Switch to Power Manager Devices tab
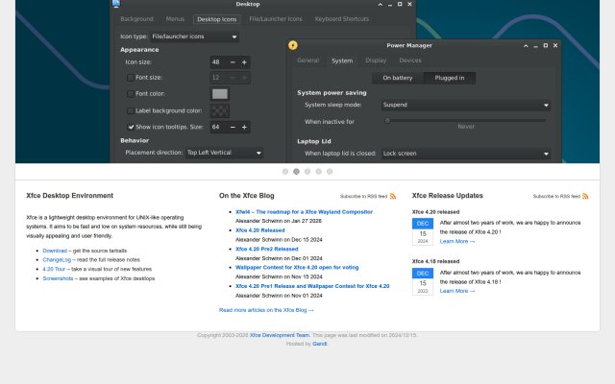Viewport: 615px width, 384px height. point(410,60)
